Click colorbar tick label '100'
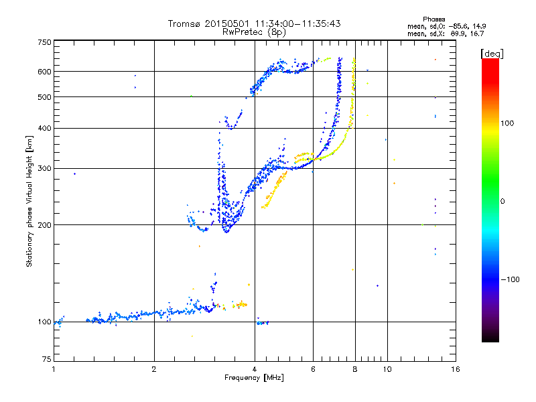Image resolution: width=536 pixels, height=402 pixels. click(x=507, y=123)
